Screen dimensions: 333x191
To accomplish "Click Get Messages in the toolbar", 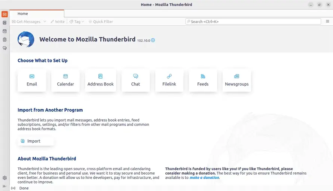I will pos(26,22).
